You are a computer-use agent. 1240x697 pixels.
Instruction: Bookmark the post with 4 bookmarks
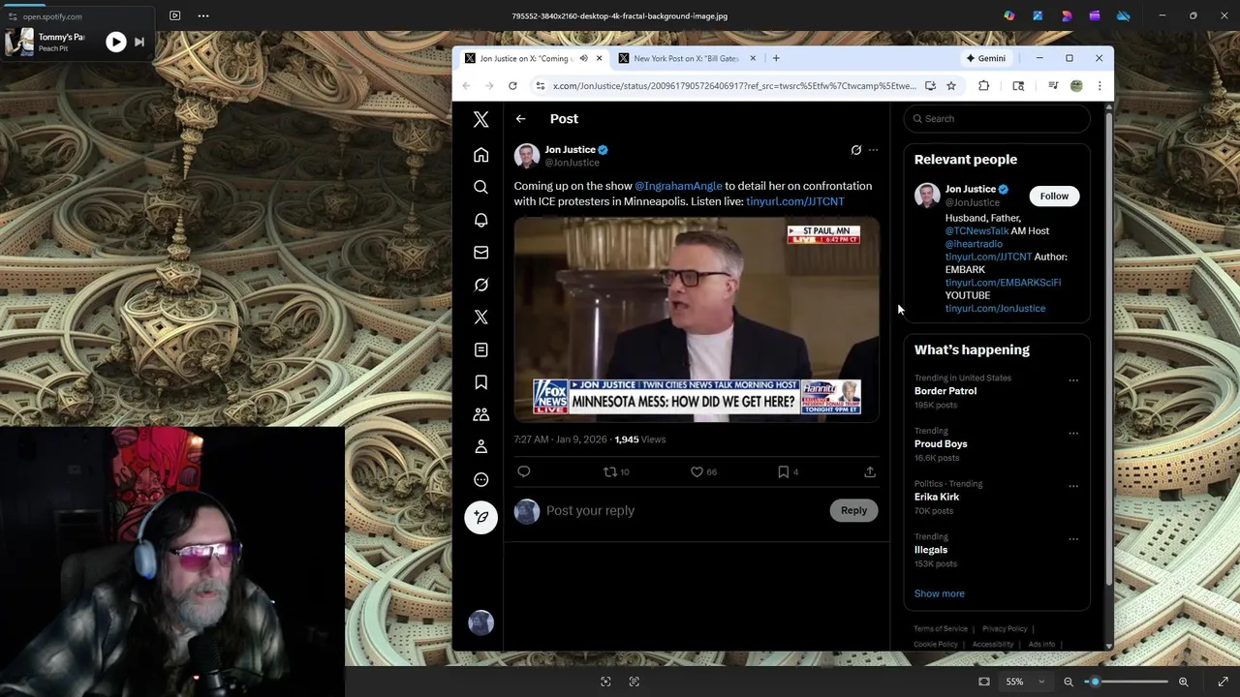(783, 471)
